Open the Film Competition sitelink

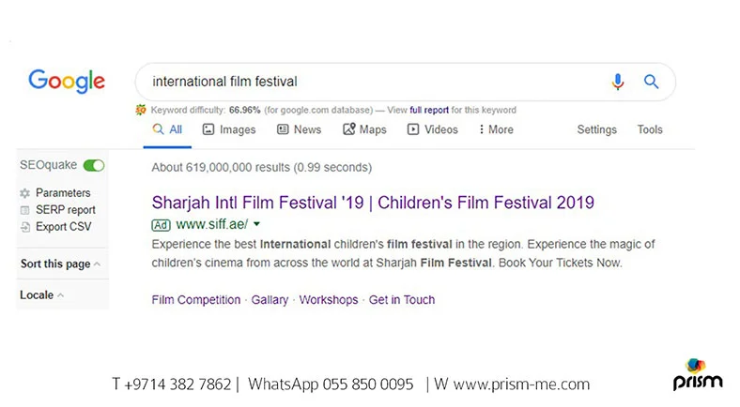click(196, 300)
